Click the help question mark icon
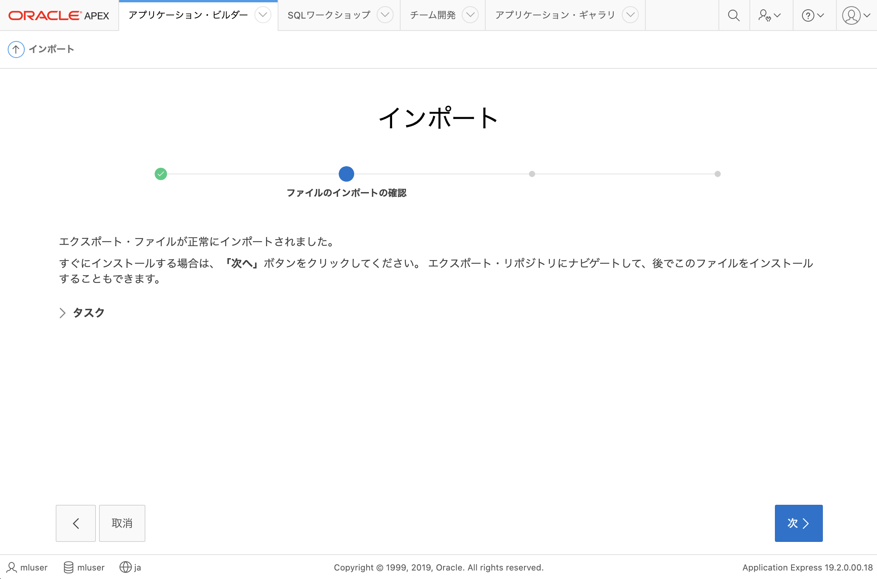The height and width of the screenshot is (579, 877). click(808, 15)
